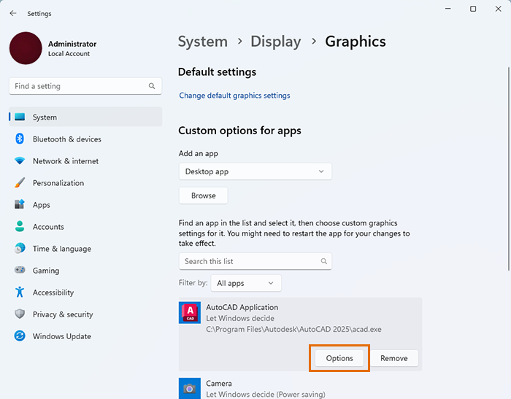The height and width of the screenshot is (399, 511).
Task: Open Gaming settings section
Action: click(45, 271)
